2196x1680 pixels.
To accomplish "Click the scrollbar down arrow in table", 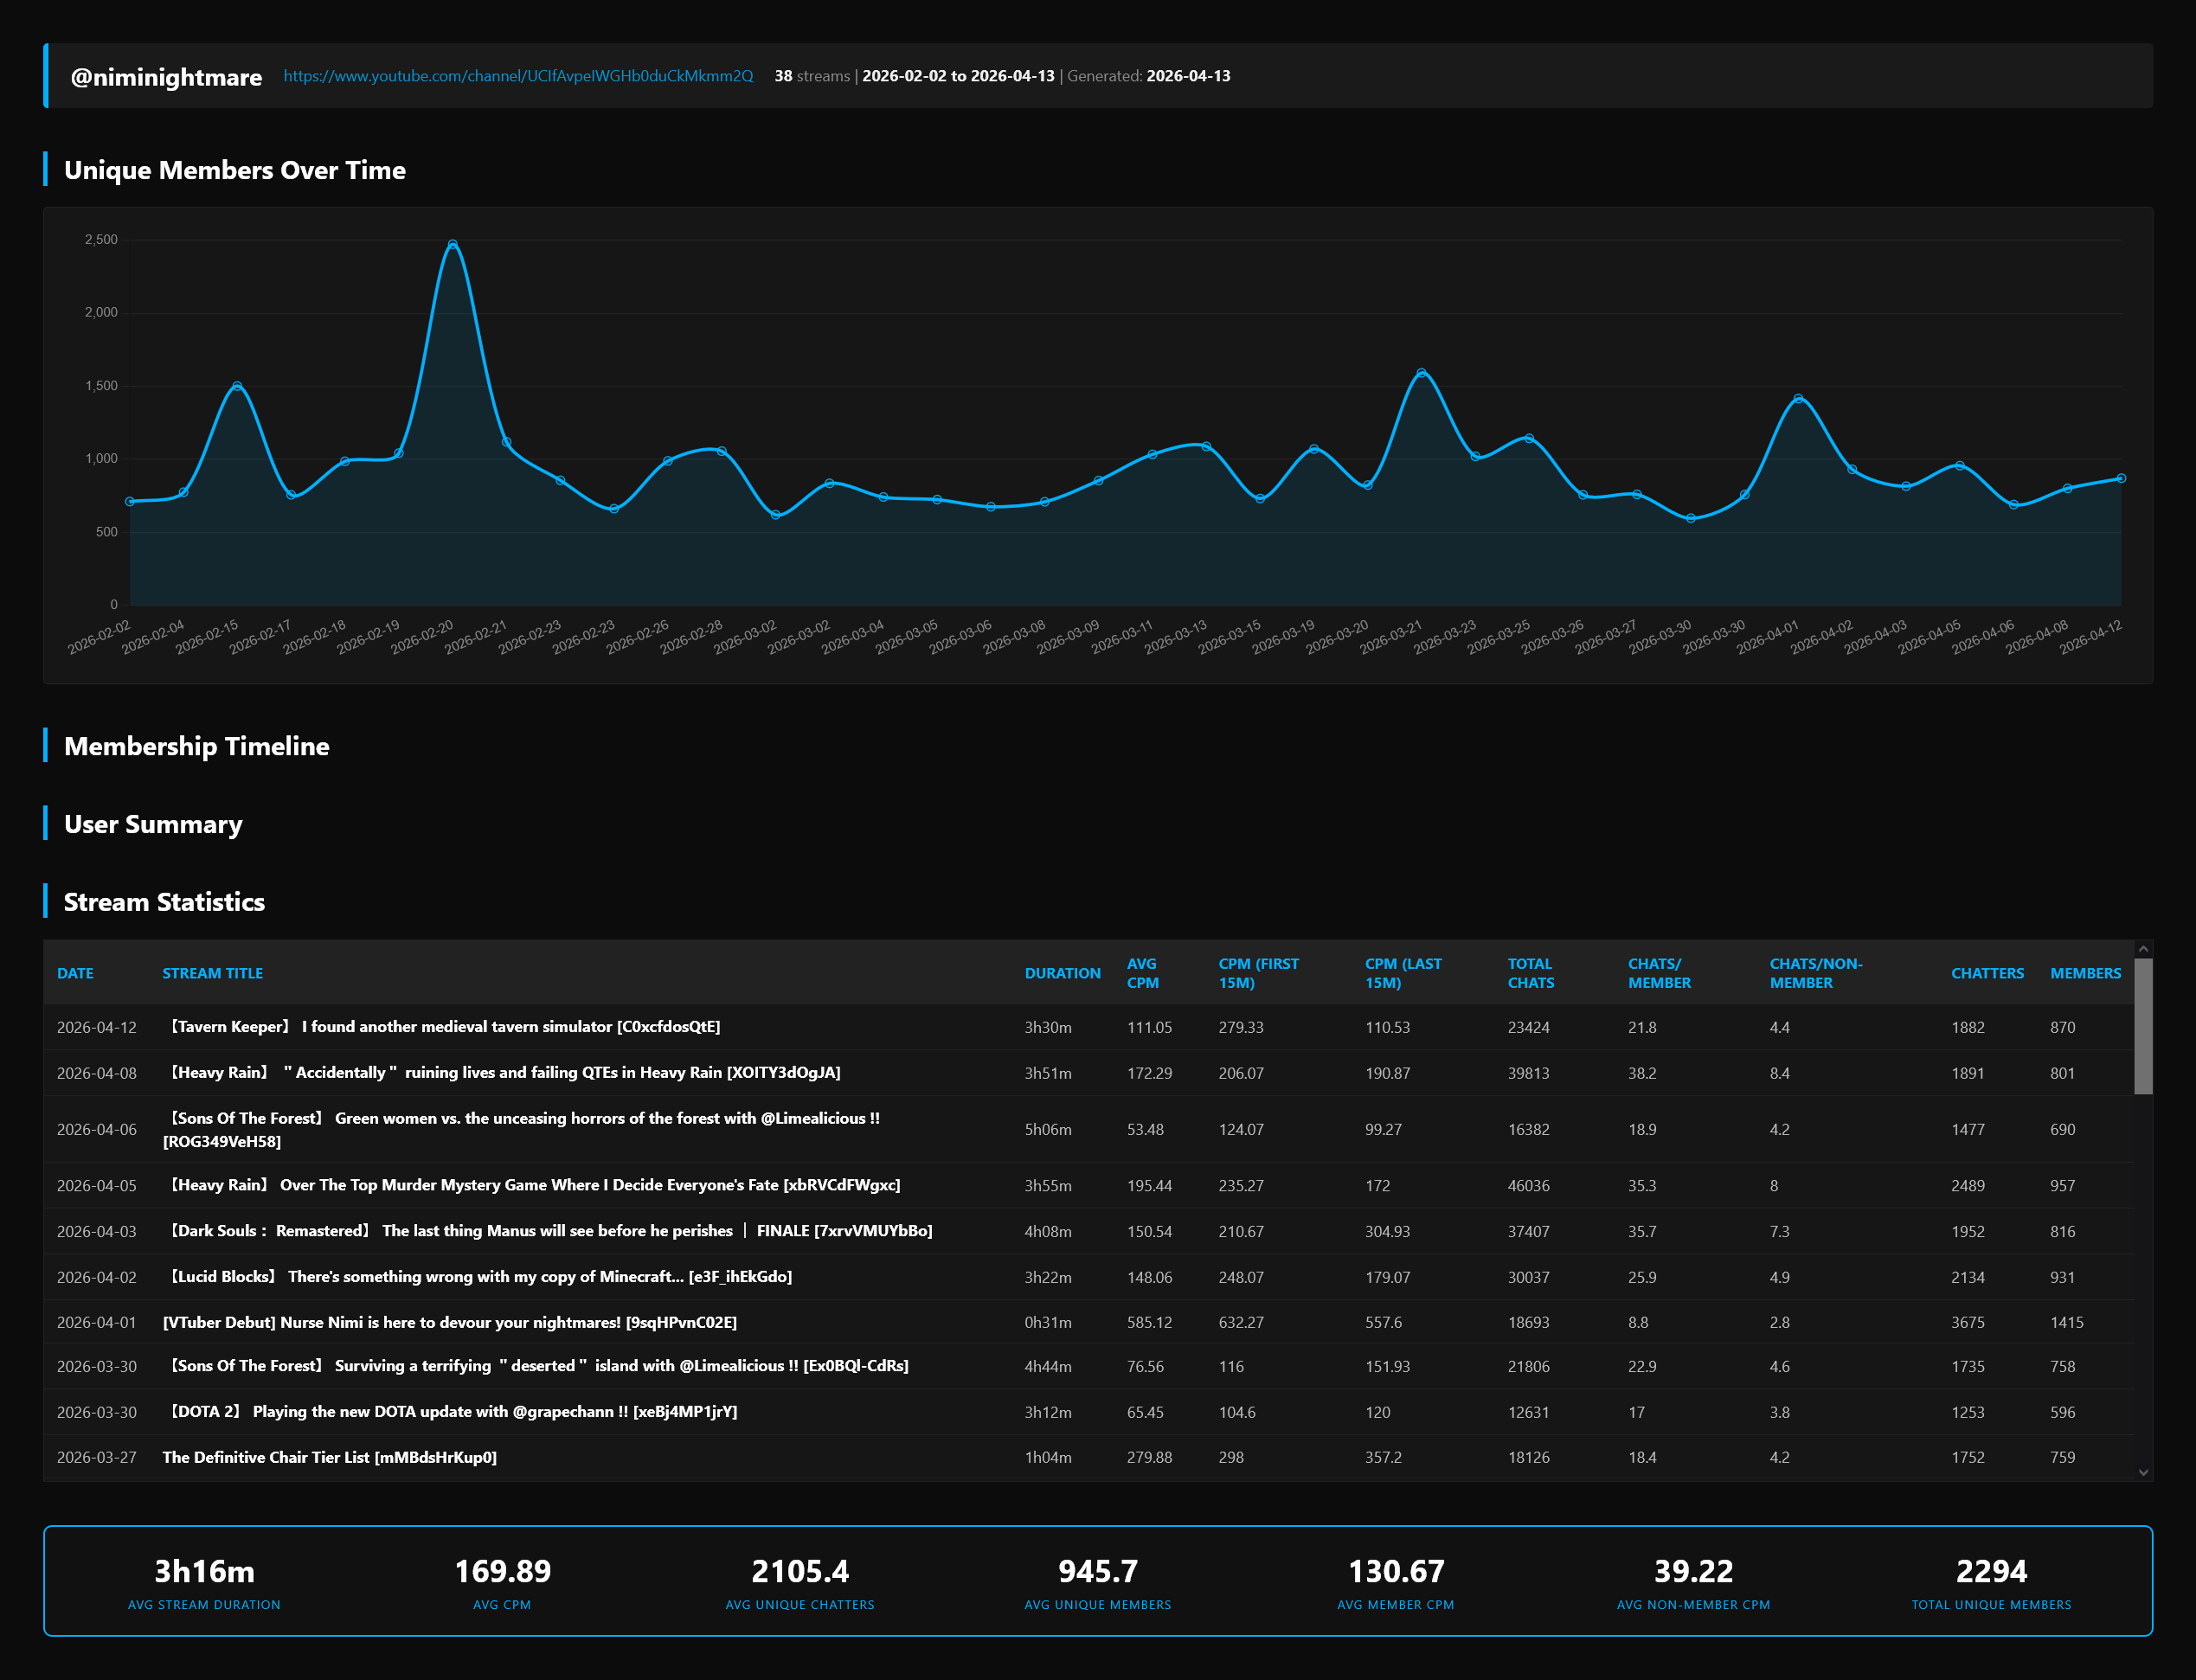I will point(2143,1472).
